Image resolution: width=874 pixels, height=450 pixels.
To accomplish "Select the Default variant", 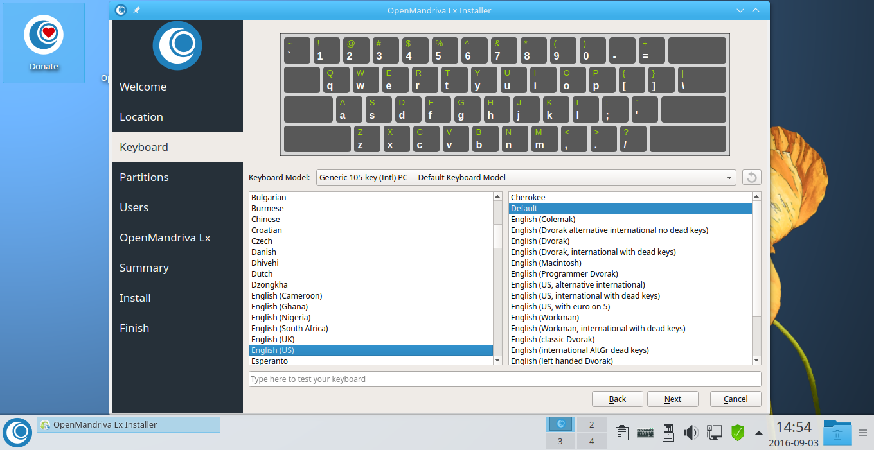I will (x=630, y=208).
